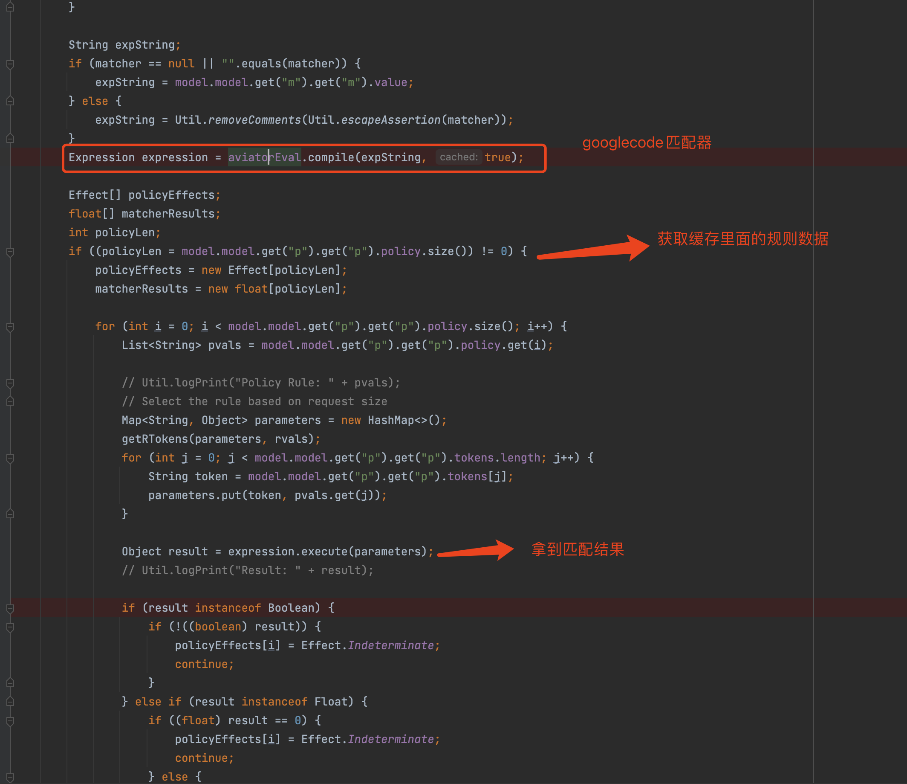This screenshot has height=784, width=907.
Task: Fold the 'for (int i = 0' loop
Action: 11,327
